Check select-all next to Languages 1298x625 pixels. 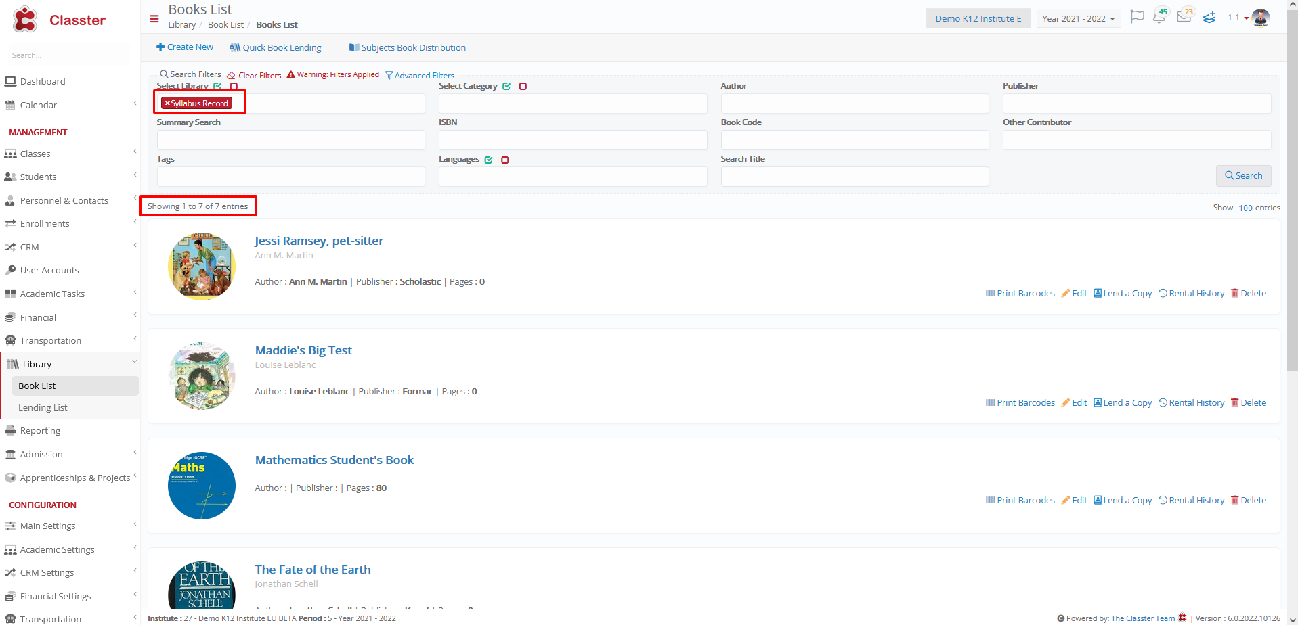pos(488,160)
